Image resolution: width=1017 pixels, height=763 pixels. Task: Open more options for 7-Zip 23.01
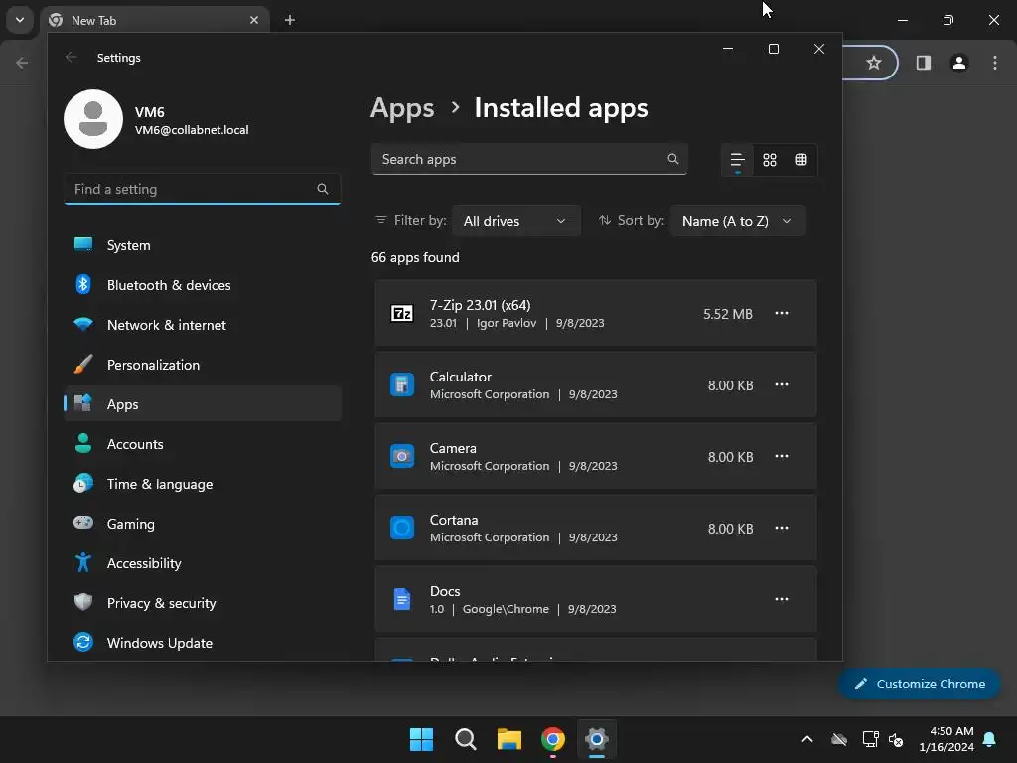[782, 313]
